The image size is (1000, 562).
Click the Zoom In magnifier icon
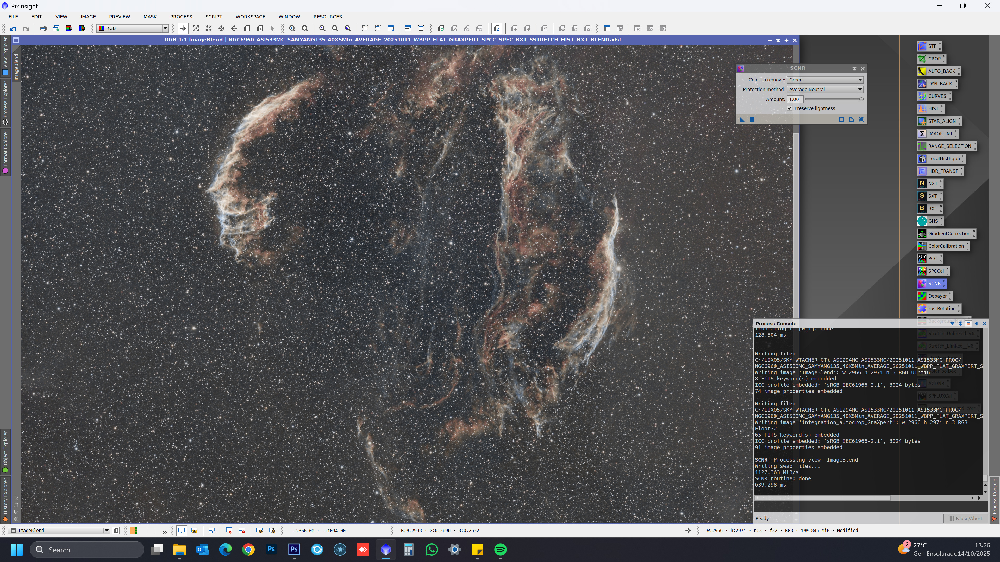(292, 28)
